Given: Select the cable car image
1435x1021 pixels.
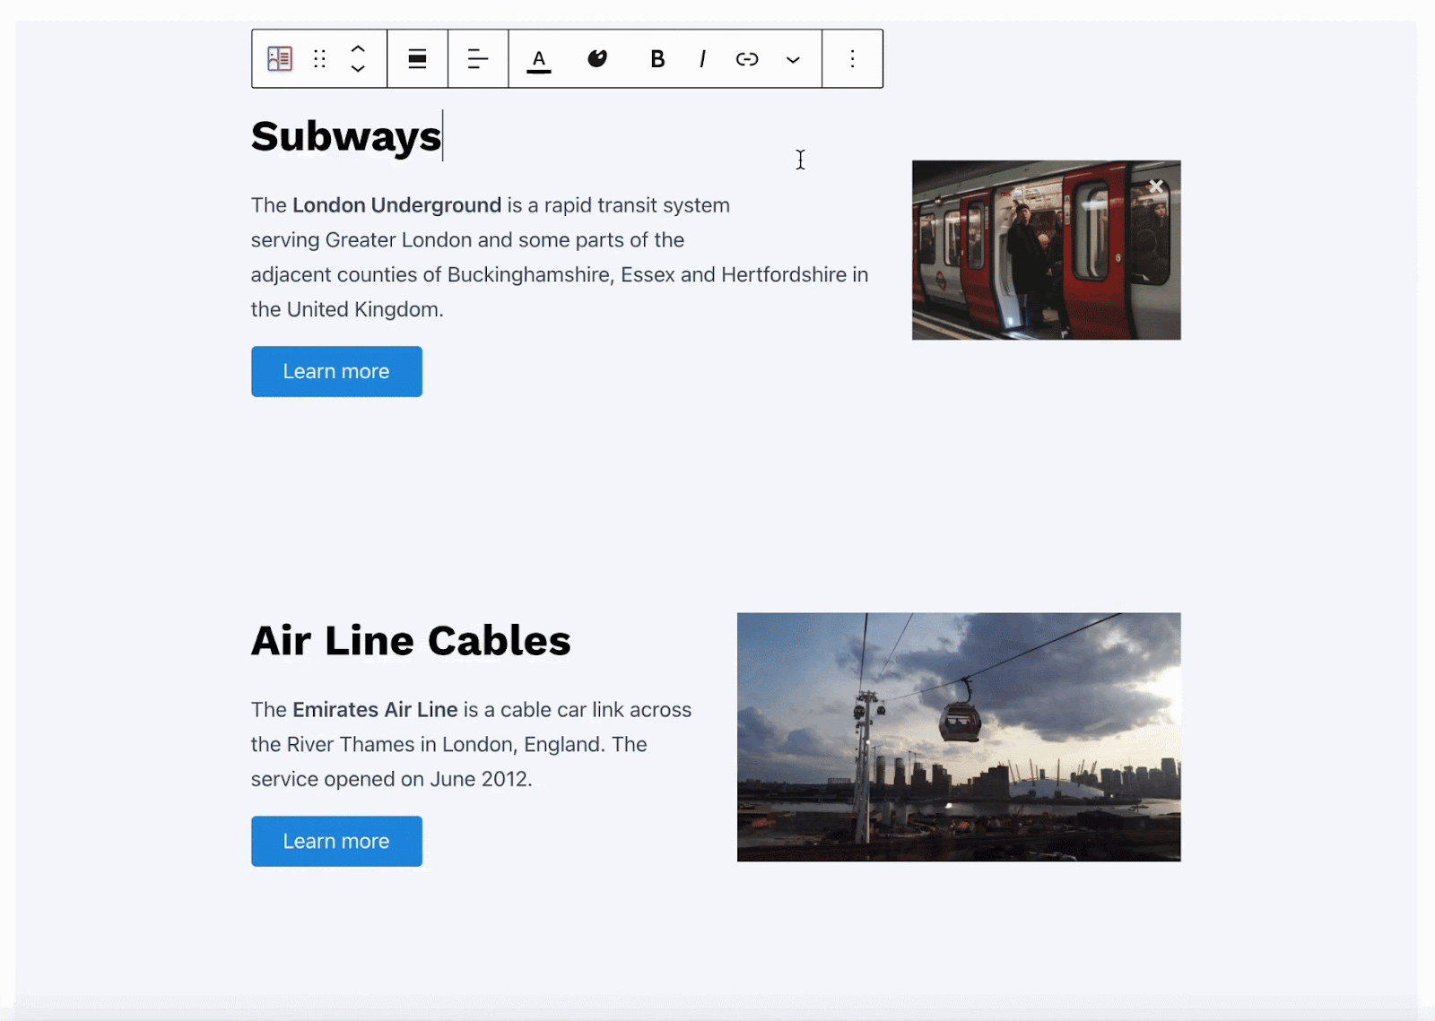Looking at the screenshot, I should [x=959, y=737].
